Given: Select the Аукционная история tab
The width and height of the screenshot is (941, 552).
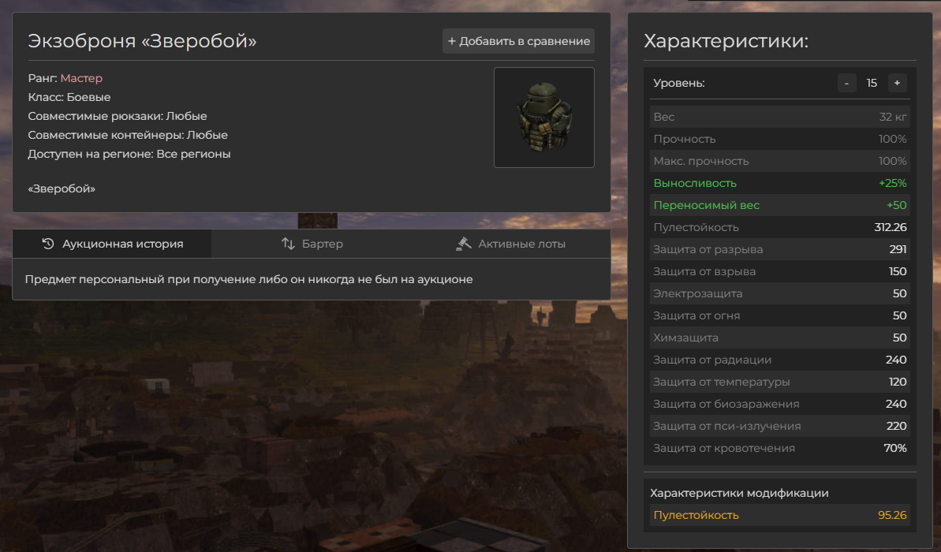Looking at the screenshot, I should [112, 244].
